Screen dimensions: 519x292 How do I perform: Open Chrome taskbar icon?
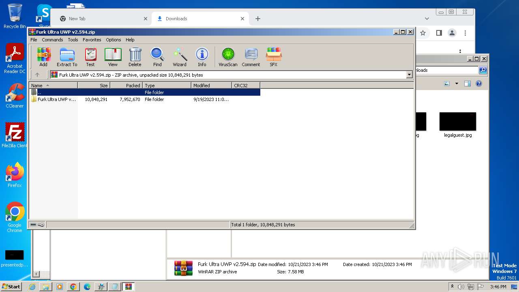click(73, 287)
